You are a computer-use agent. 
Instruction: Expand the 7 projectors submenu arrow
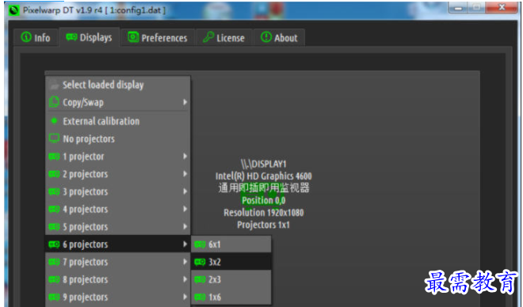pos(185,262)
